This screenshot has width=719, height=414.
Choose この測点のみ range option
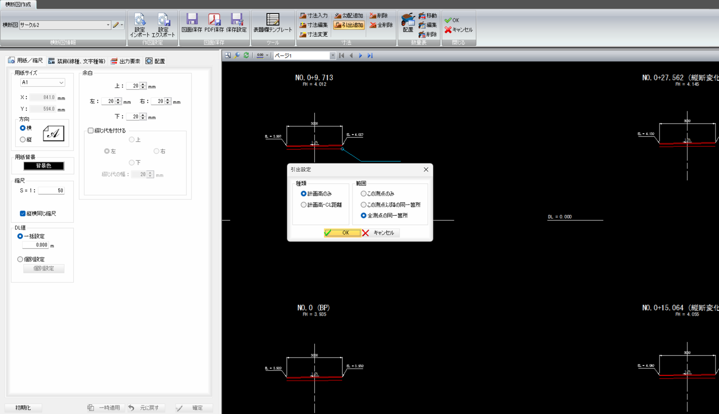(364, 194)
